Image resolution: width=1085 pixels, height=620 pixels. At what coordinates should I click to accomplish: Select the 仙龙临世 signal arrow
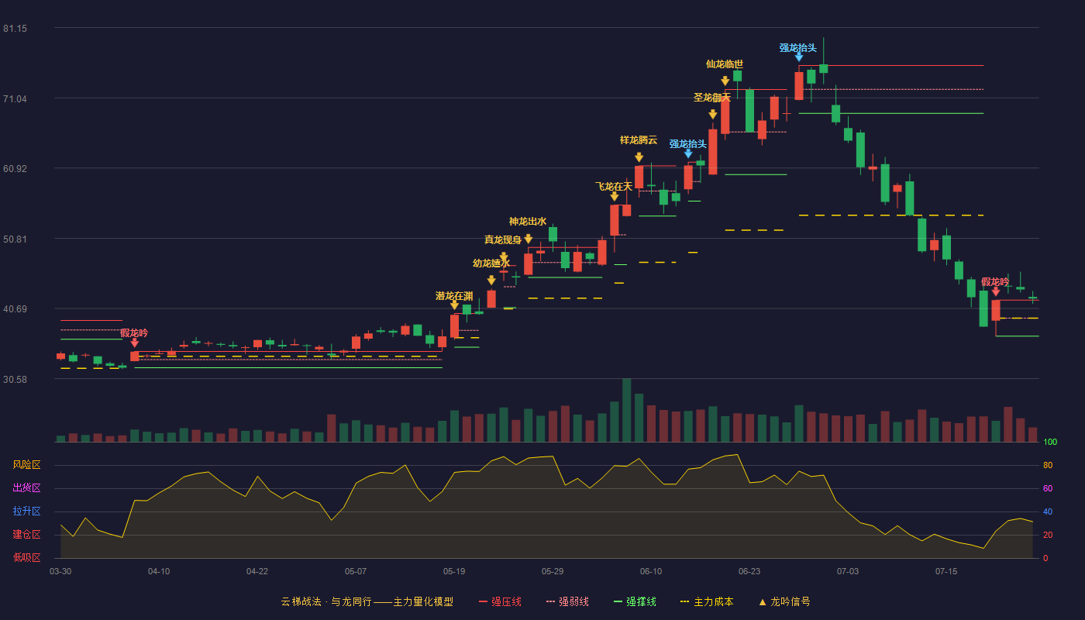click(725, 81)
